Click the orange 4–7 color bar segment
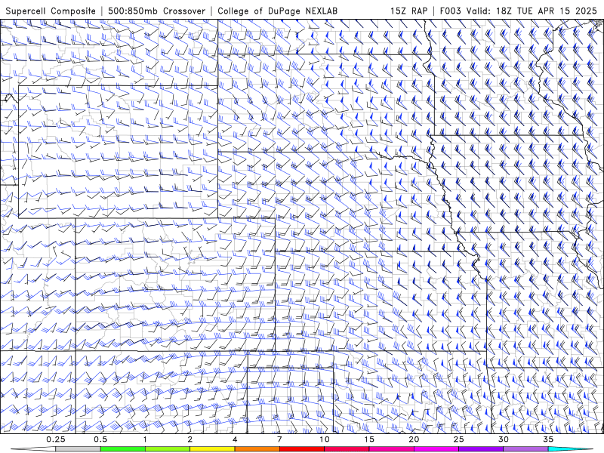This screenshot has width=604, height=453. point(257,449)
